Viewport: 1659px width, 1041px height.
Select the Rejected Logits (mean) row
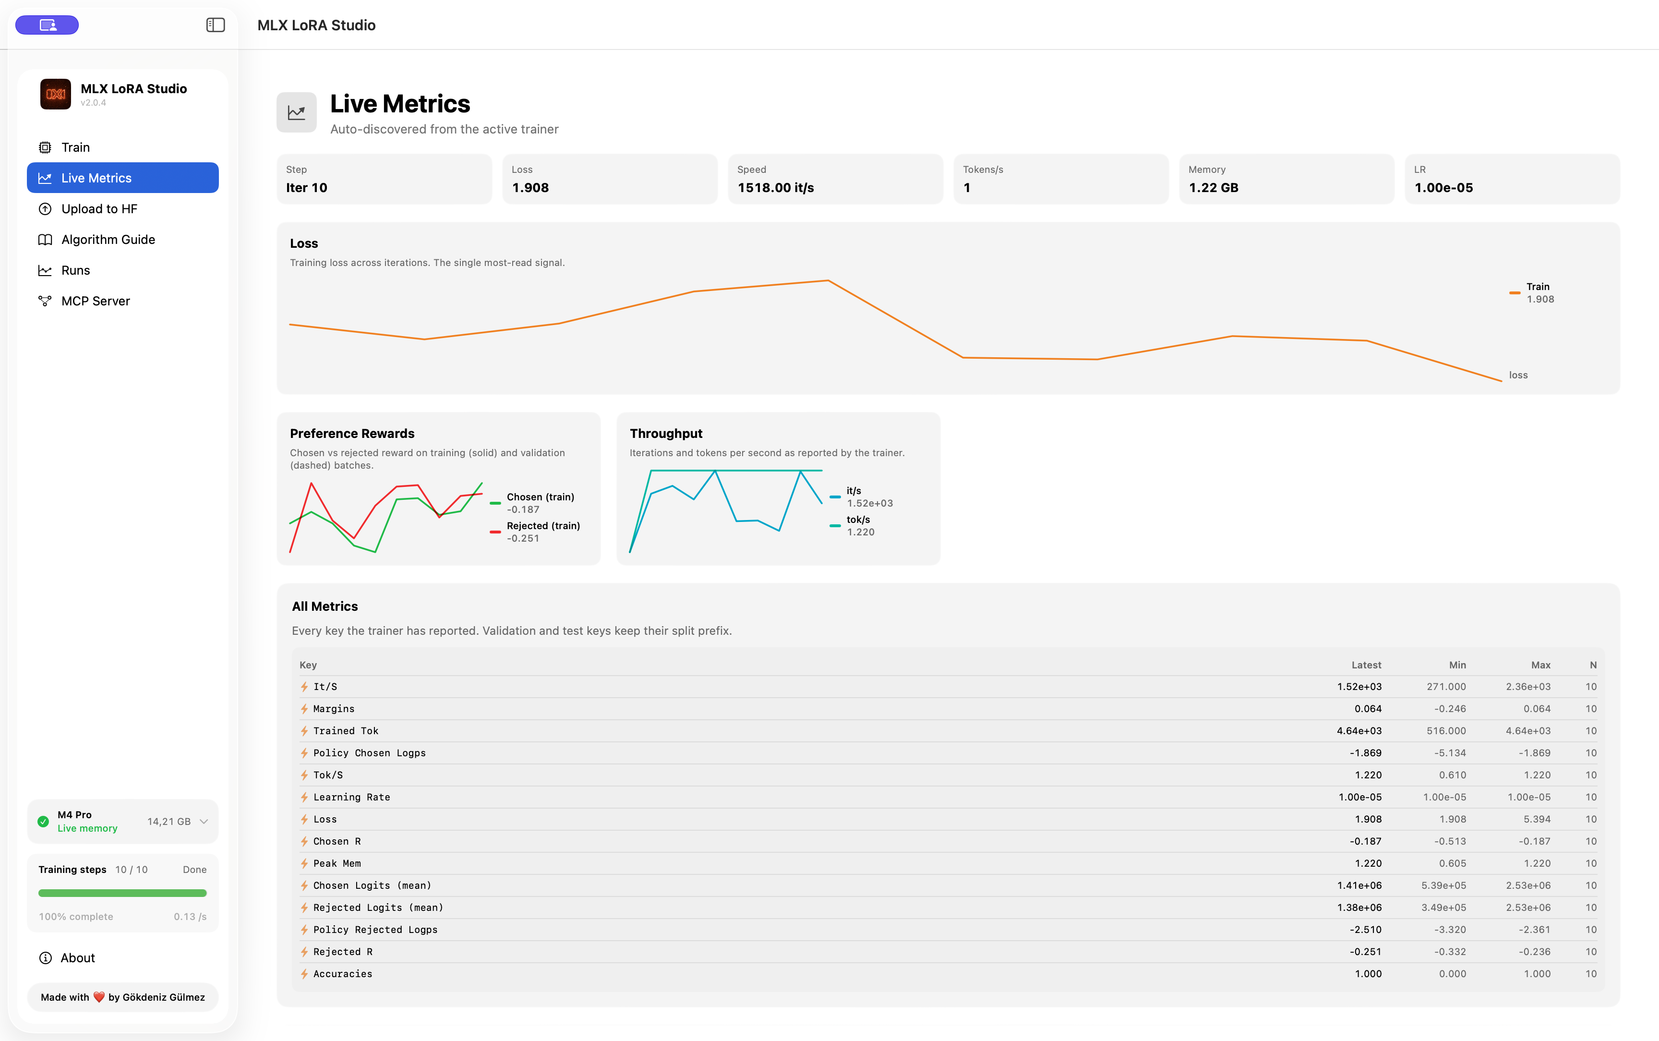[948, 908]
